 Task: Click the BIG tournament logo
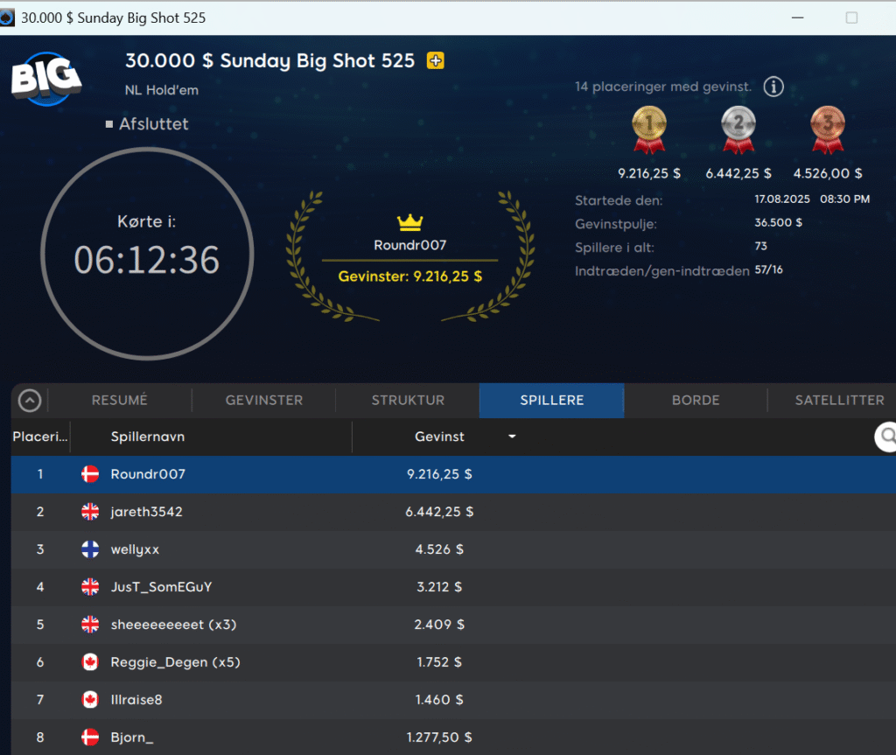pos(45,78)
